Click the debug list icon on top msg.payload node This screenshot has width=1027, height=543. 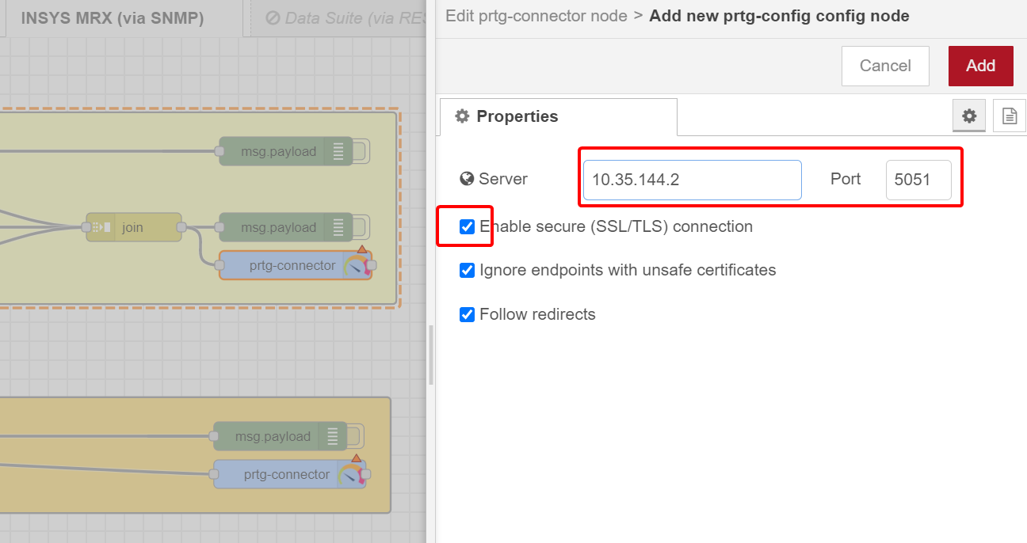coord(339,151)
